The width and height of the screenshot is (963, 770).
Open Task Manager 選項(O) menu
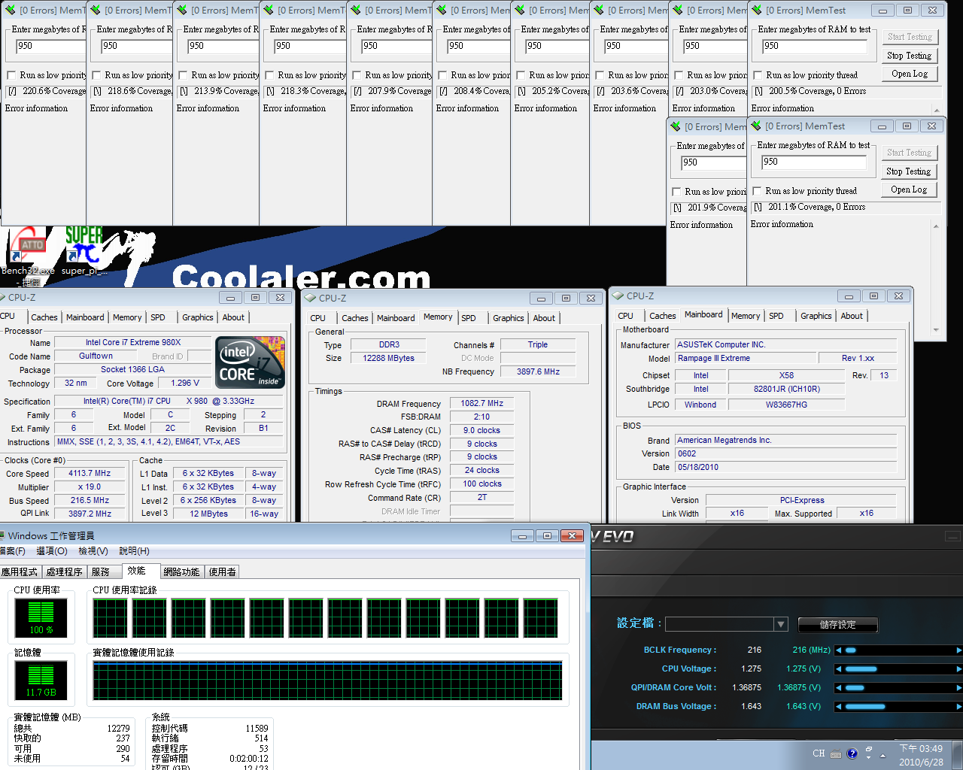[52, 551]
